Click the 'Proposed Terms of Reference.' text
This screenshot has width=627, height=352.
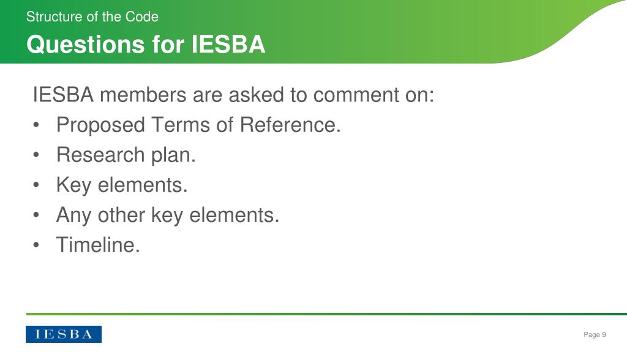coord(198,125)
